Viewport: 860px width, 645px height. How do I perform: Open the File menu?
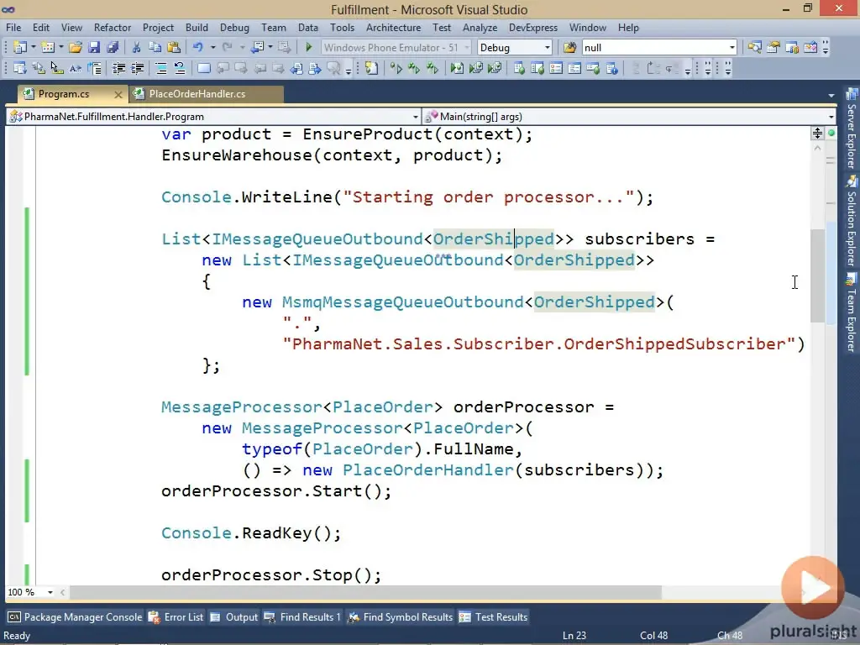click(x=13, y=28)
